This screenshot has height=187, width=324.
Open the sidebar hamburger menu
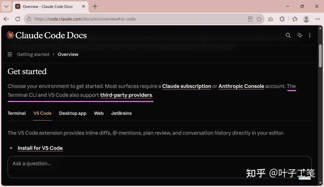[x=10, y=54]
